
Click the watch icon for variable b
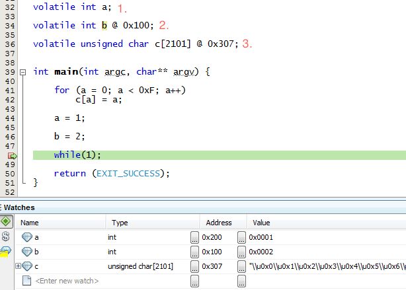[x=27, y=252]
